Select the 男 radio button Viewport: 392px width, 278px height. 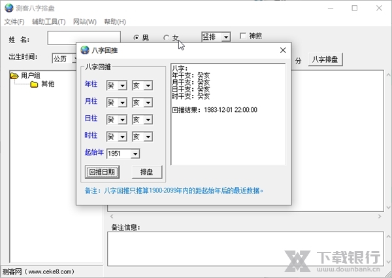pos(137,38)
